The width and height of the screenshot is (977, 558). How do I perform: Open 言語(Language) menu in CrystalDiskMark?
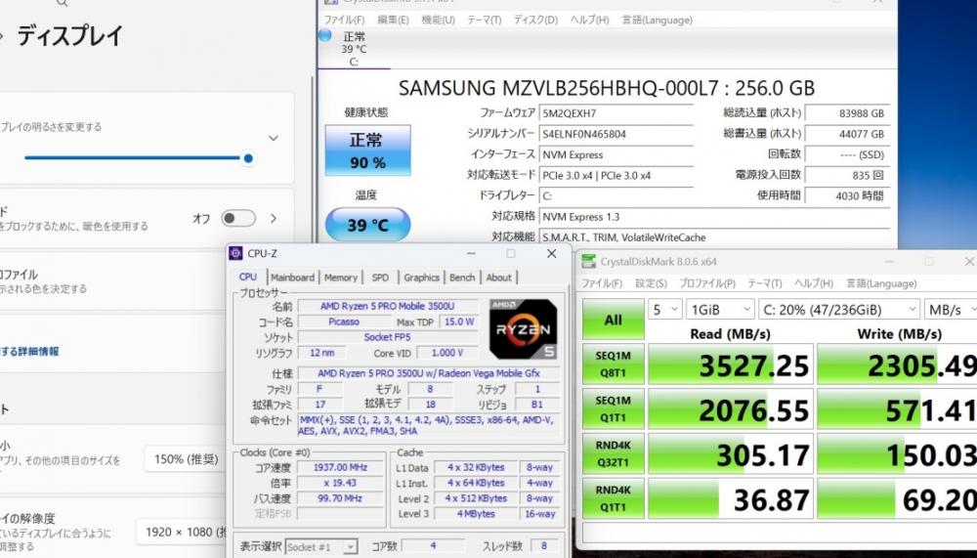pos(881,283)
